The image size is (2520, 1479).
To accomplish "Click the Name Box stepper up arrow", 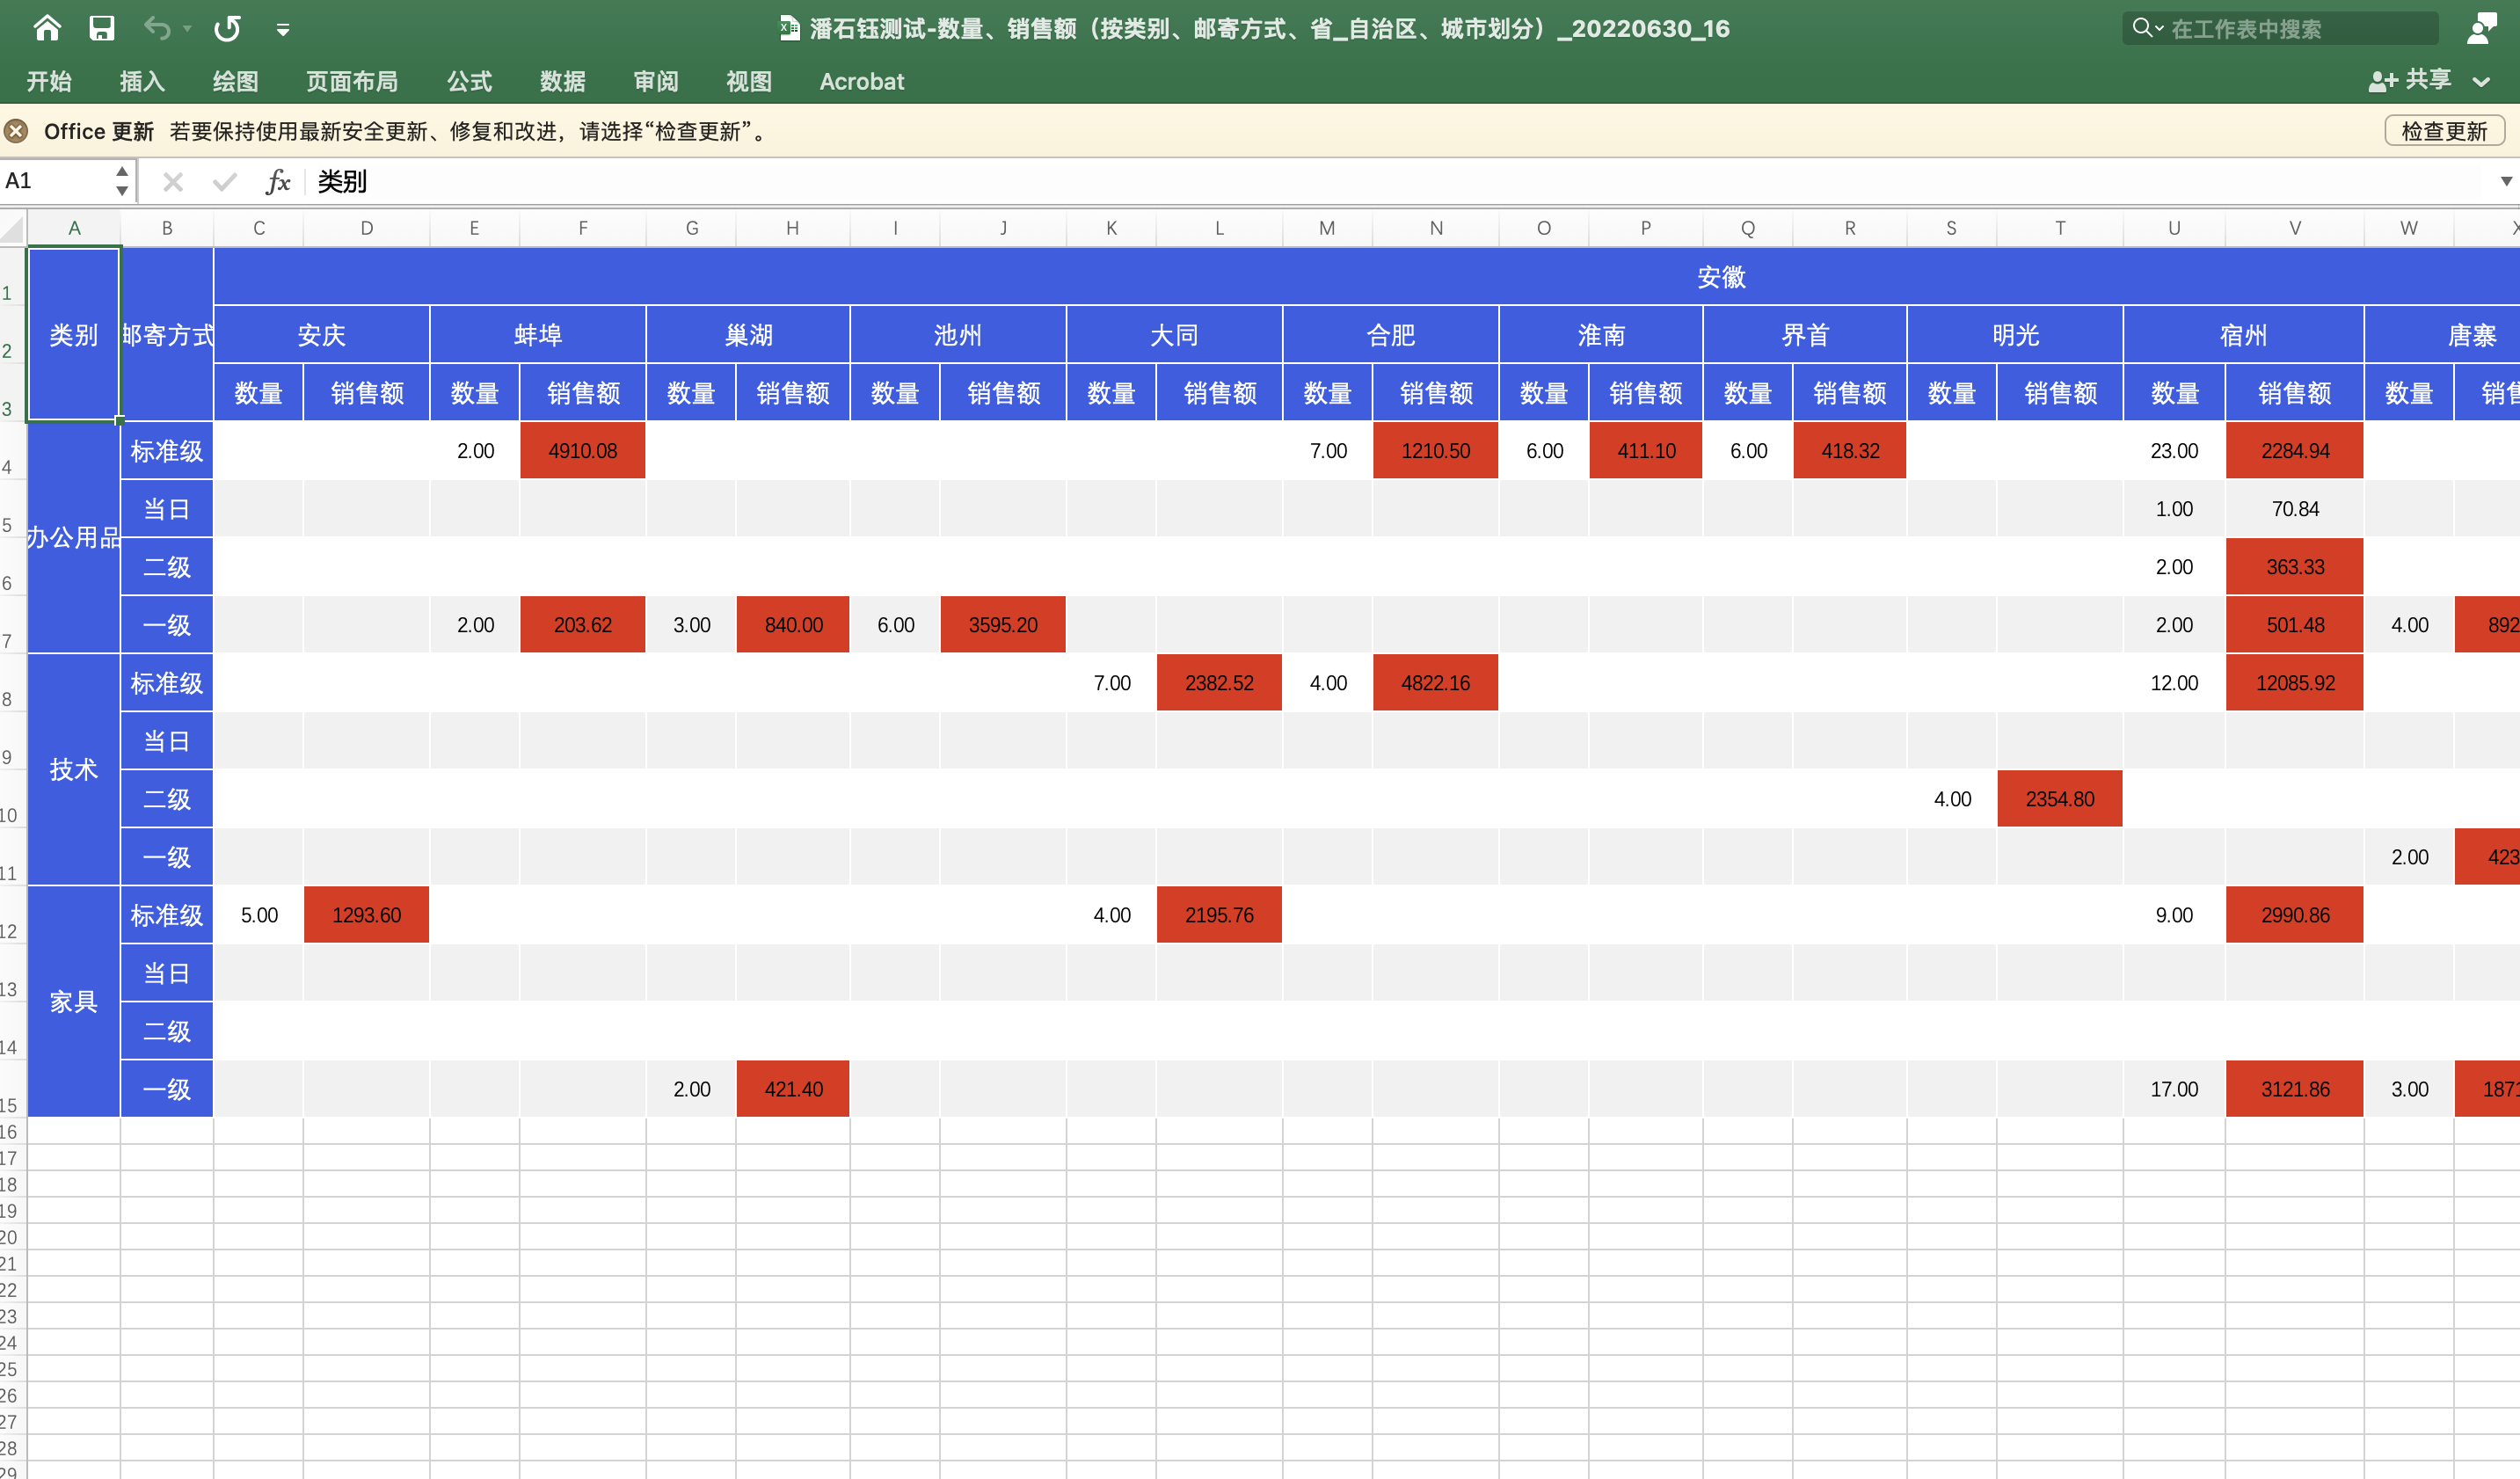I will tap(121, 172).
